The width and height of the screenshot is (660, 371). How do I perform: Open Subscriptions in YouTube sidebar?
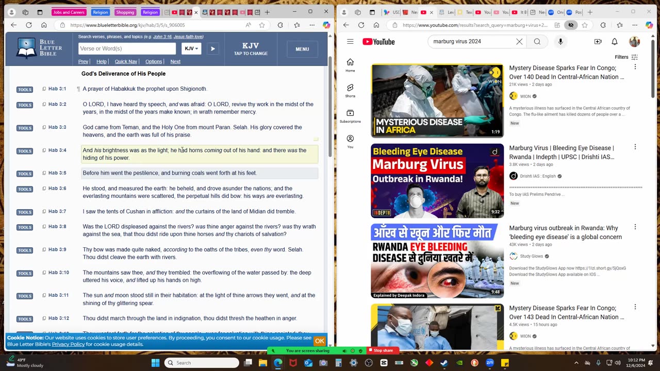click(x=350, y=116)
